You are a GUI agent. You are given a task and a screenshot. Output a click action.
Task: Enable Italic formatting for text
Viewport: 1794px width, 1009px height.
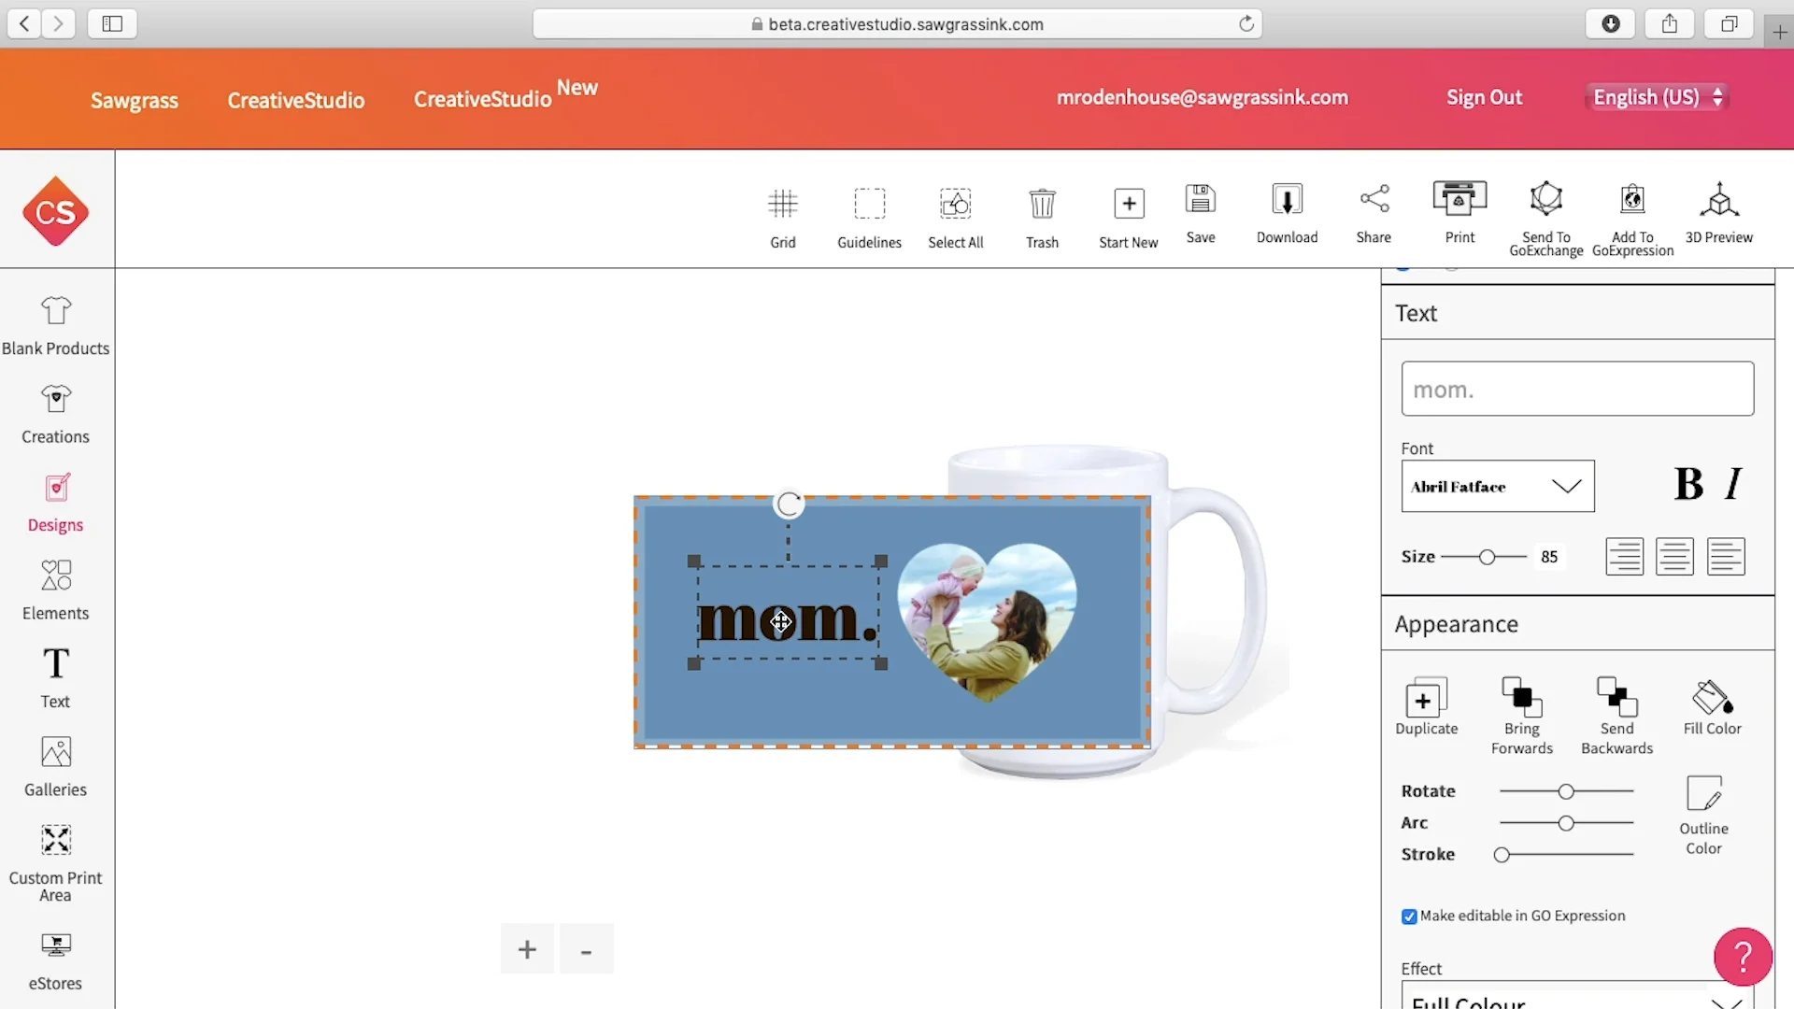pos(1733,484)
